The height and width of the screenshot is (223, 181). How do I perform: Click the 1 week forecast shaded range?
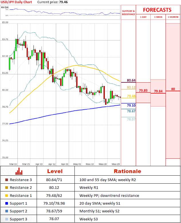coord(158,93)
